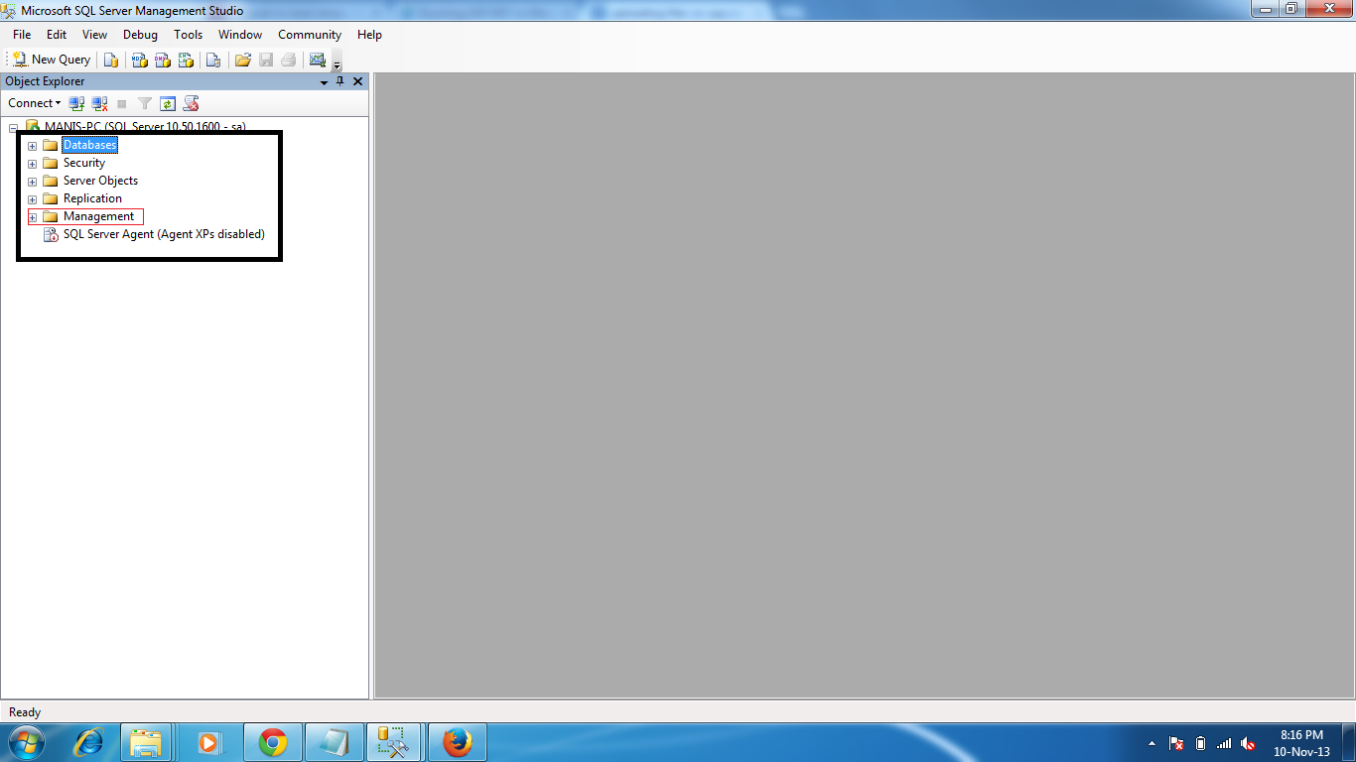This screenshot has width=1356, height=762.
Task: Select the Server Objects tree item
Action: 100,181
